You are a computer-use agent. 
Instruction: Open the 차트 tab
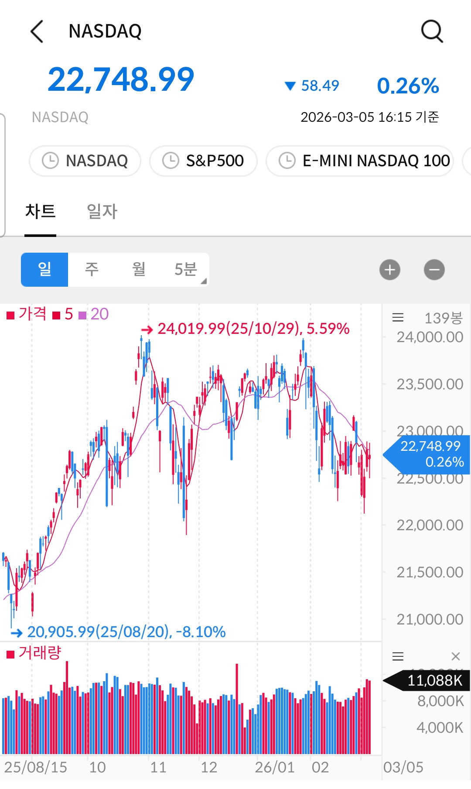tap(40, 212)
